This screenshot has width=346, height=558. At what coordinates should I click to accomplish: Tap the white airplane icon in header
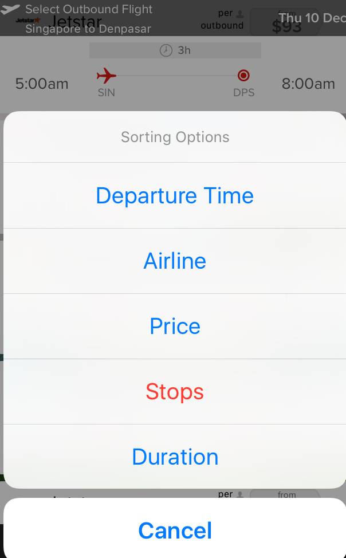[10, 10]
